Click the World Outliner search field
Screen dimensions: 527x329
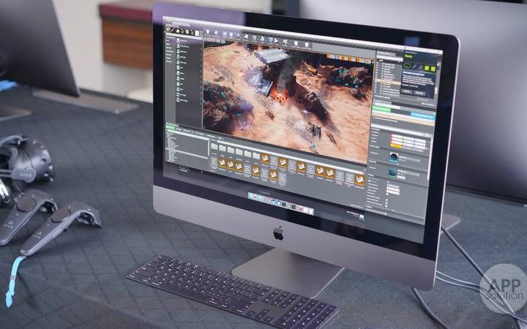coord(390,58)
